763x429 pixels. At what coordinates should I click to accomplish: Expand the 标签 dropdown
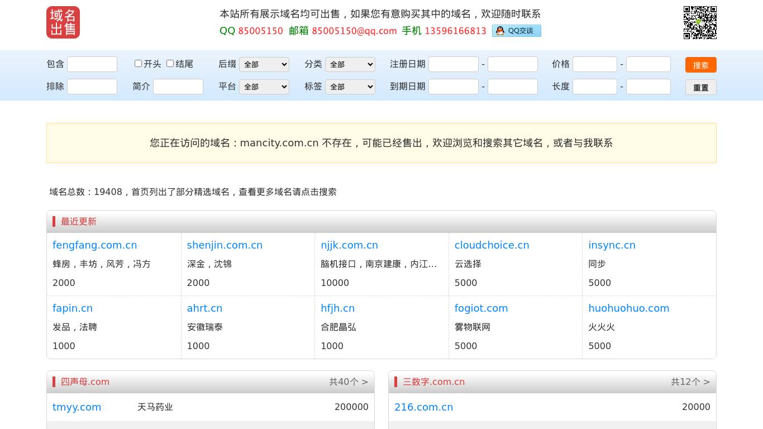coord(350,87)
